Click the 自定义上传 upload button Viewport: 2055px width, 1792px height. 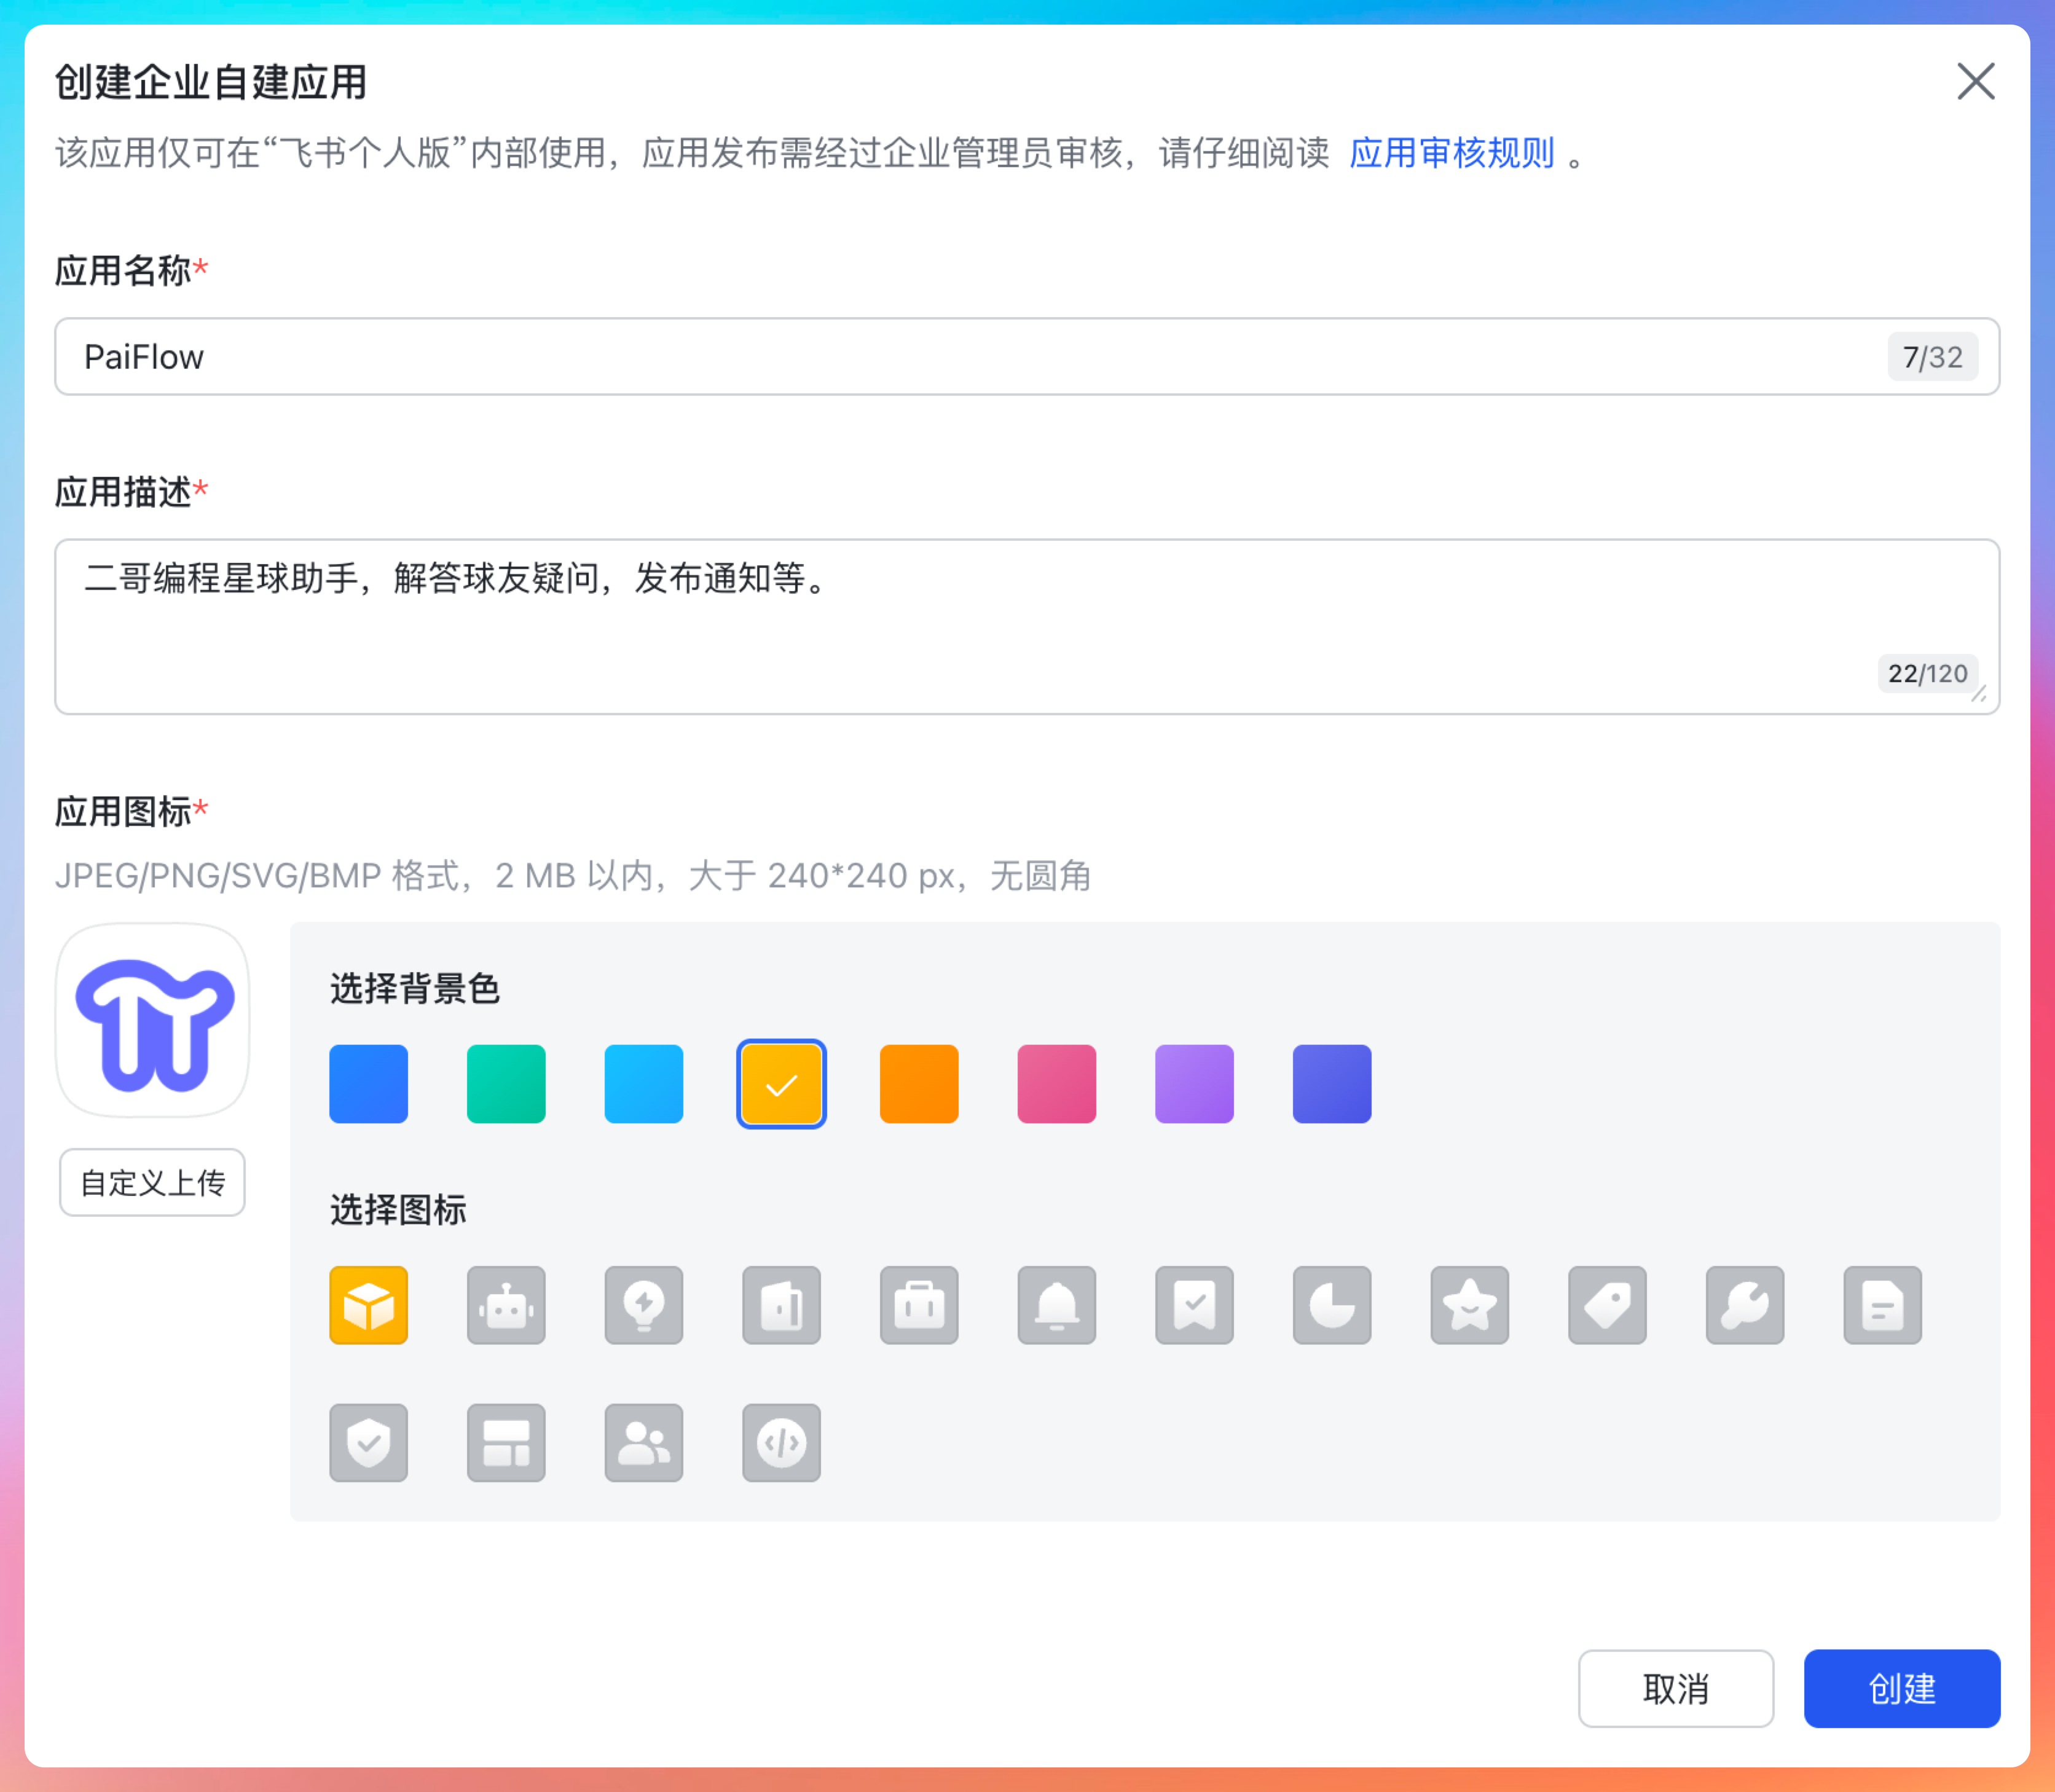coord(152,1182)
